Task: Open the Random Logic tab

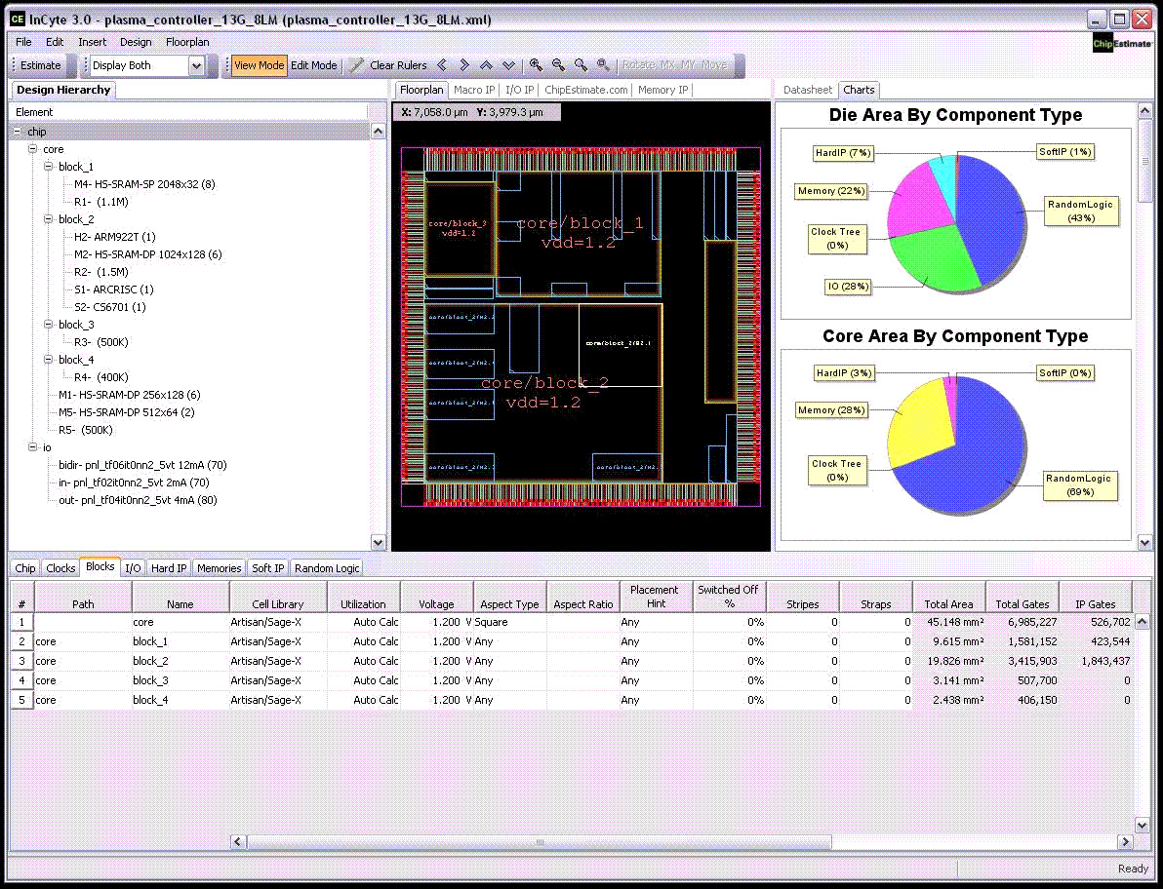Action: tap(327, 568)
